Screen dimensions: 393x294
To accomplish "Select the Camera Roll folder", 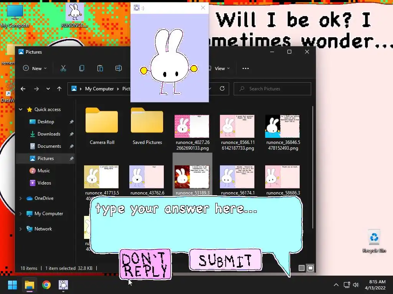I will 102,126.
